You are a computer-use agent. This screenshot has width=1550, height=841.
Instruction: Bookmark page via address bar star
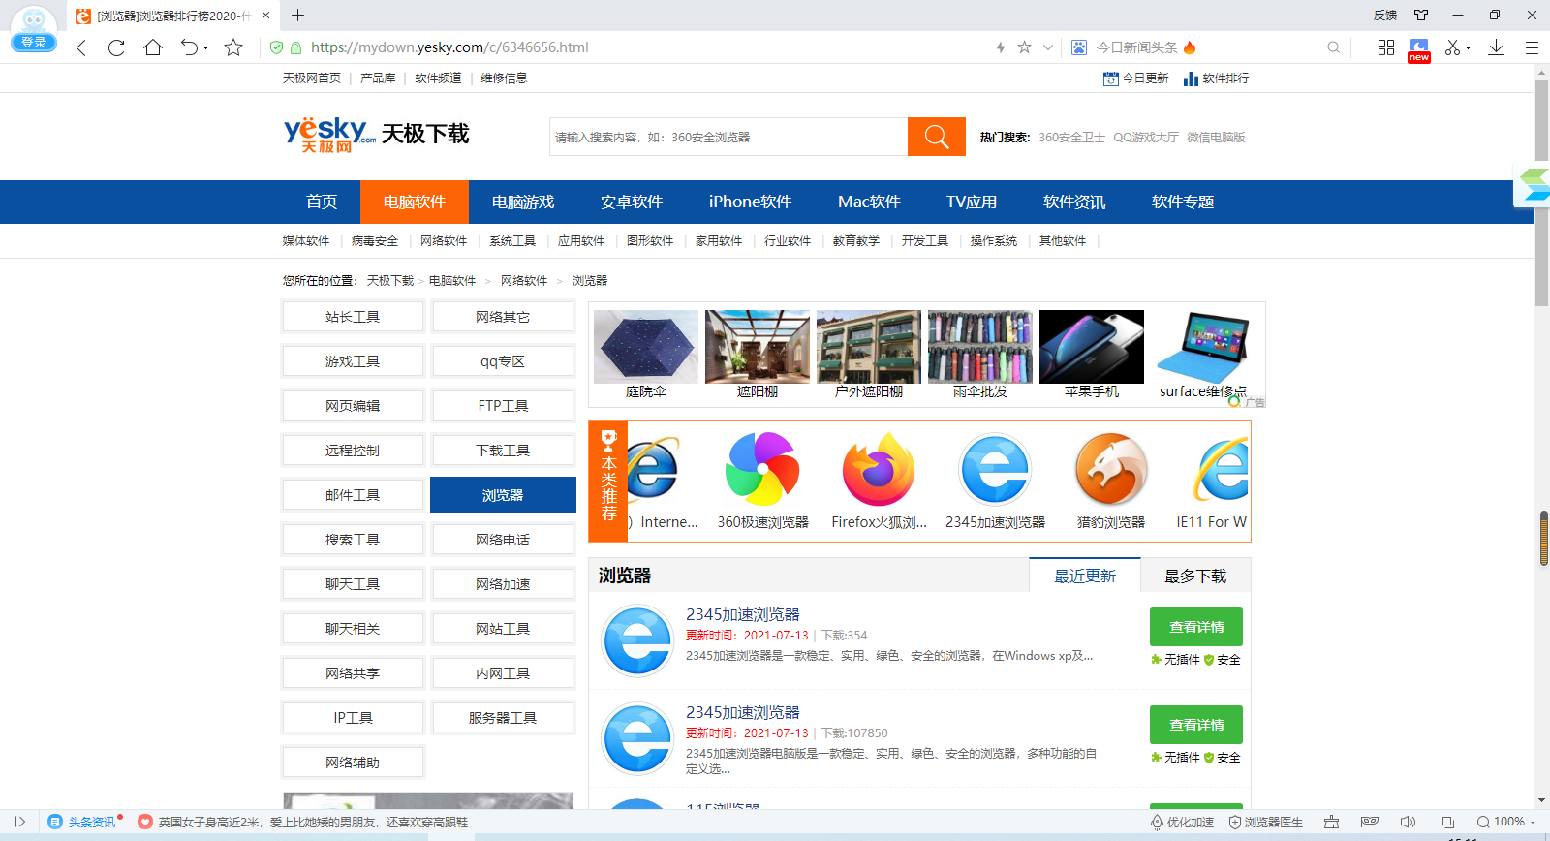click(1024, 47)
